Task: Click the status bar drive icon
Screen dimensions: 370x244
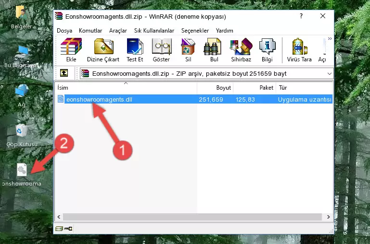Action: pos(59,229)
